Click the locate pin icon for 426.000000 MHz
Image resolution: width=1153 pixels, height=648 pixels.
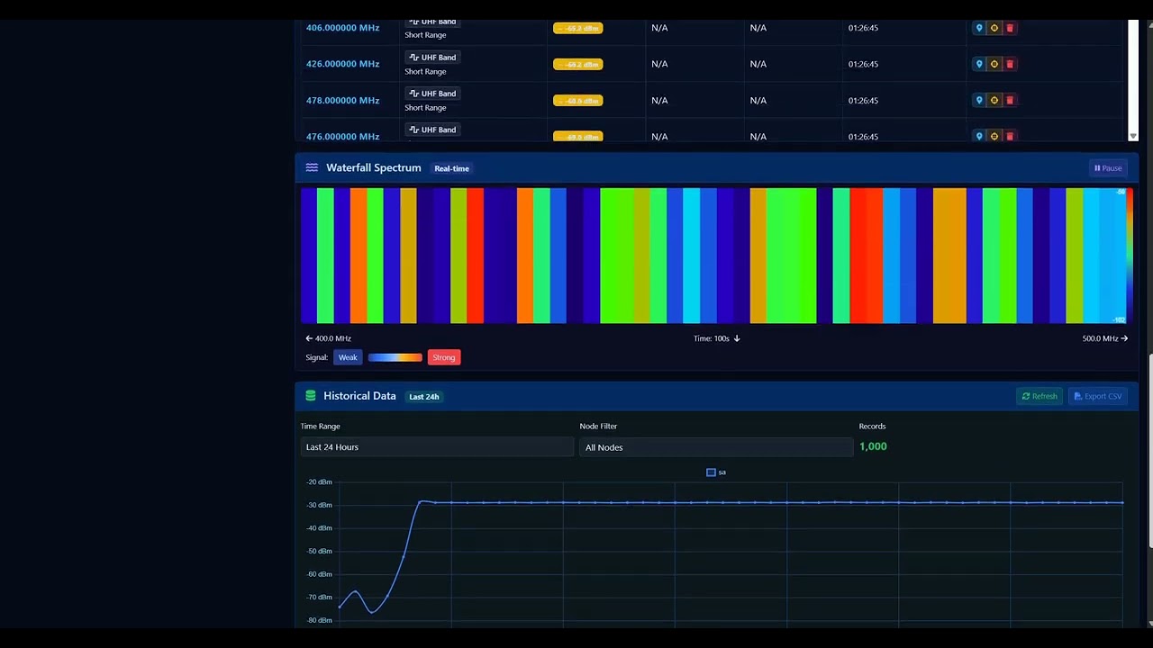click(x=979, y=64)
